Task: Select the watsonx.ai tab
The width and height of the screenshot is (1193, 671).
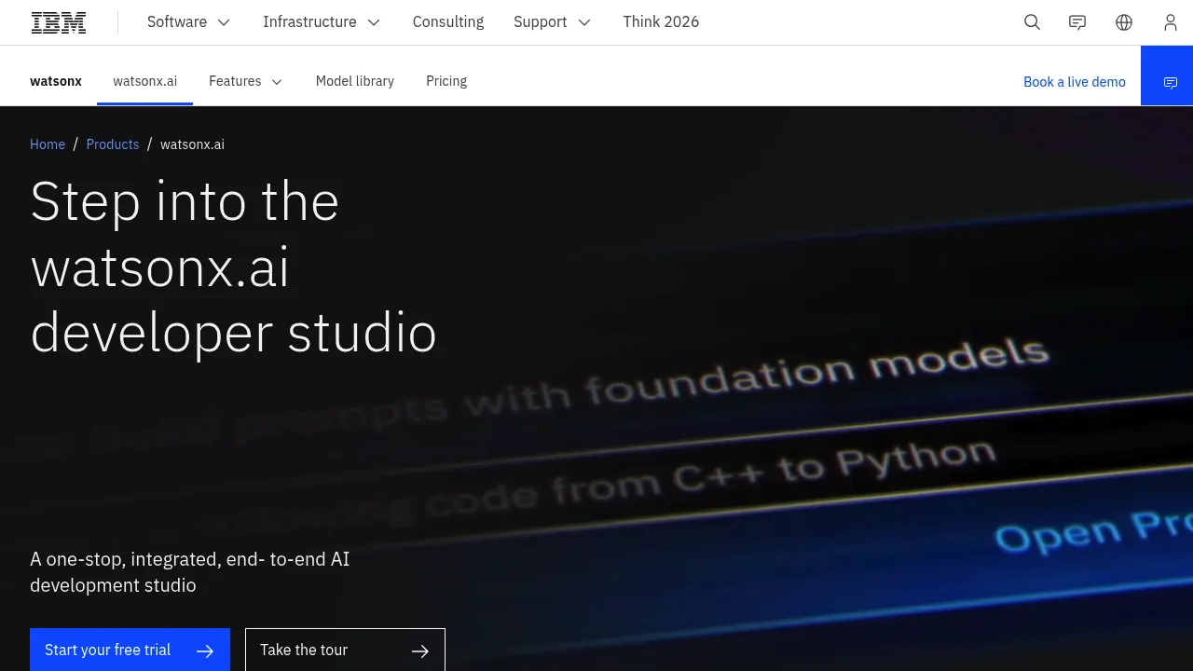Action: point(145,82)
